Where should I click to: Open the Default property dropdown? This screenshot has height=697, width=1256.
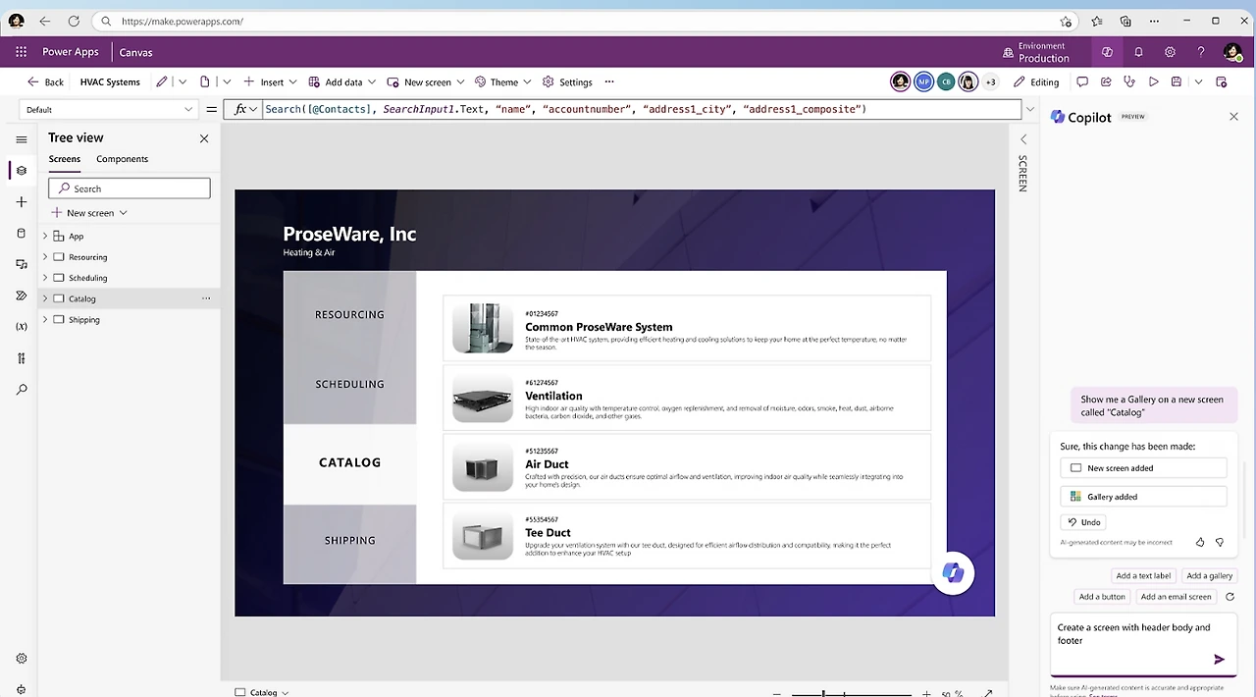(x=109, y=110)
